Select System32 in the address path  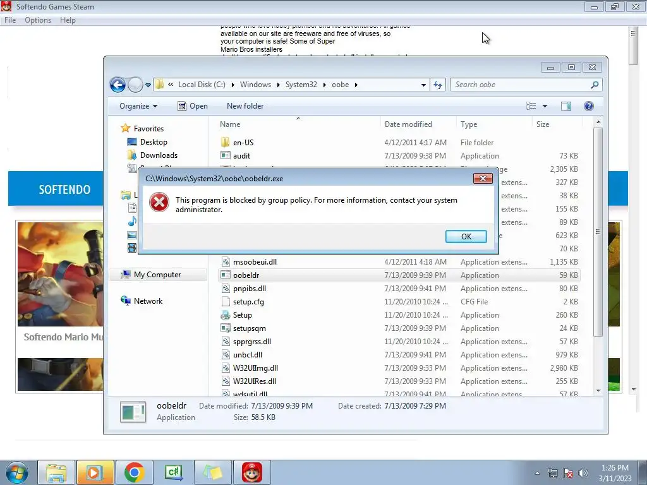point(301,85)
